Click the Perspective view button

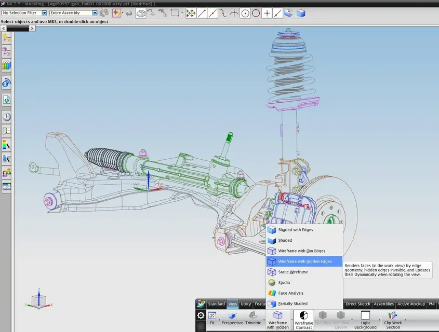[x=232, y=319]
